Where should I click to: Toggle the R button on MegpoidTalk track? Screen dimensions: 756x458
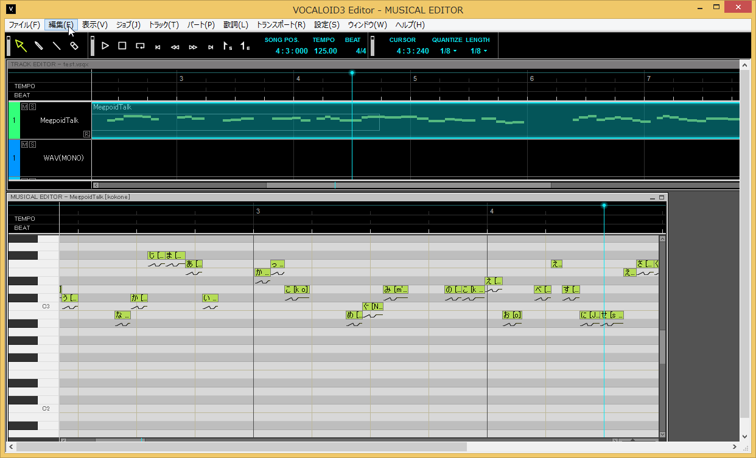point(87,134)
